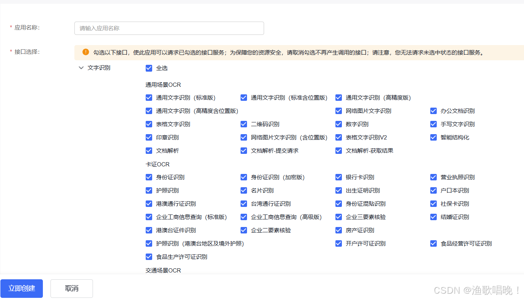Uncheck 办公文档识别 checkbox

click(433, 111)
